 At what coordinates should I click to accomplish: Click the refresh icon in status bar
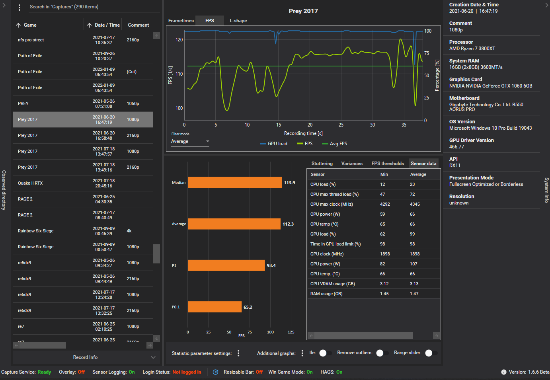click(x=215, y=372)
